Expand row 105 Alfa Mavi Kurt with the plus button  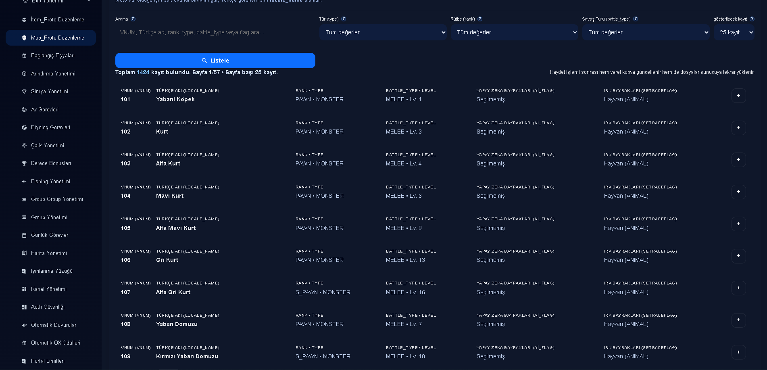(738, 224)
